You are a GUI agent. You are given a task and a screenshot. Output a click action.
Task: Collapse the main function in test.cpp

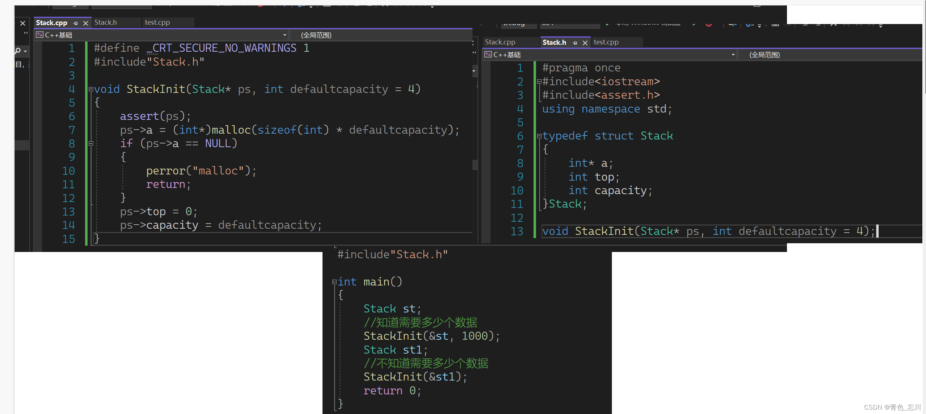click(334, 282)
